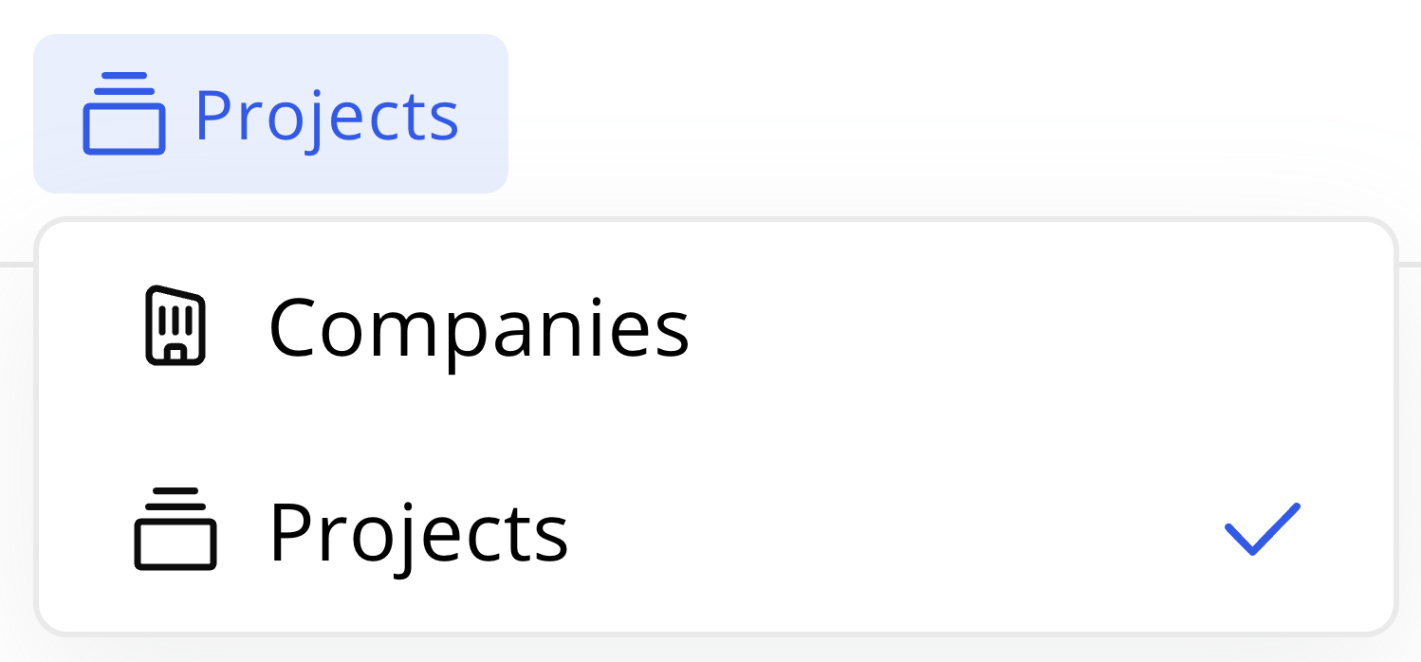
Task: Click the stacked-layers icon on the Projects button
Action: pyautogui.click(x=124, y=114)
